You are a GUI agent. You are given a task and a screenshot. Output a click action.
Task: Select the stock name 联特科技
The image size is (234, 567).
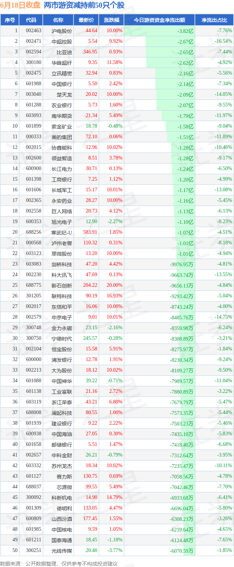point(62,296)
